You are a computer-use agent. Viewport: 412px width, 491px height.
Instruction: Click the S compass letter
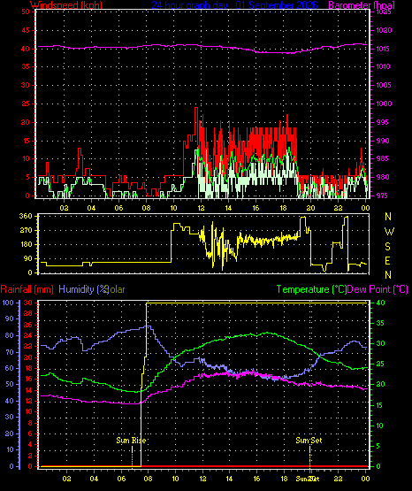point(387,247)
